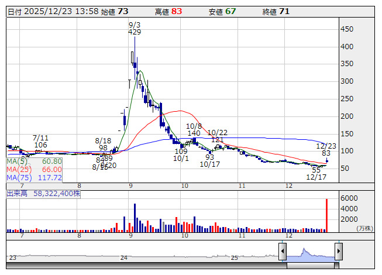Click the 10/8 high annotation of 140
The width and height of the screenshot is (382, 275).
[x=194, y=133]
